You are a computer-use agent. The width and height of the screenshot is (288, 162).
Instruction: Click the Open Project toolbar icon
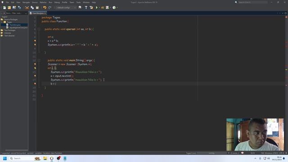pos(14,8)
